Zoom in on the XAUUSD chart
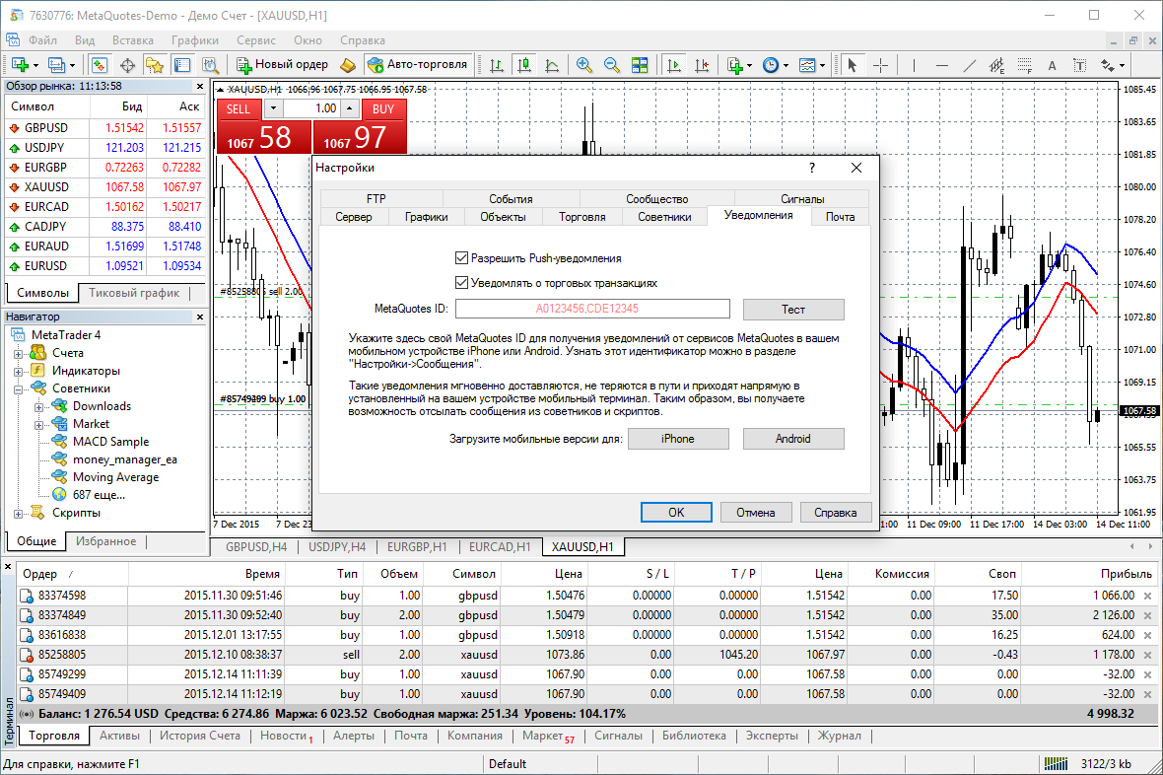The image size is (1163, 775). pos(583,65)
